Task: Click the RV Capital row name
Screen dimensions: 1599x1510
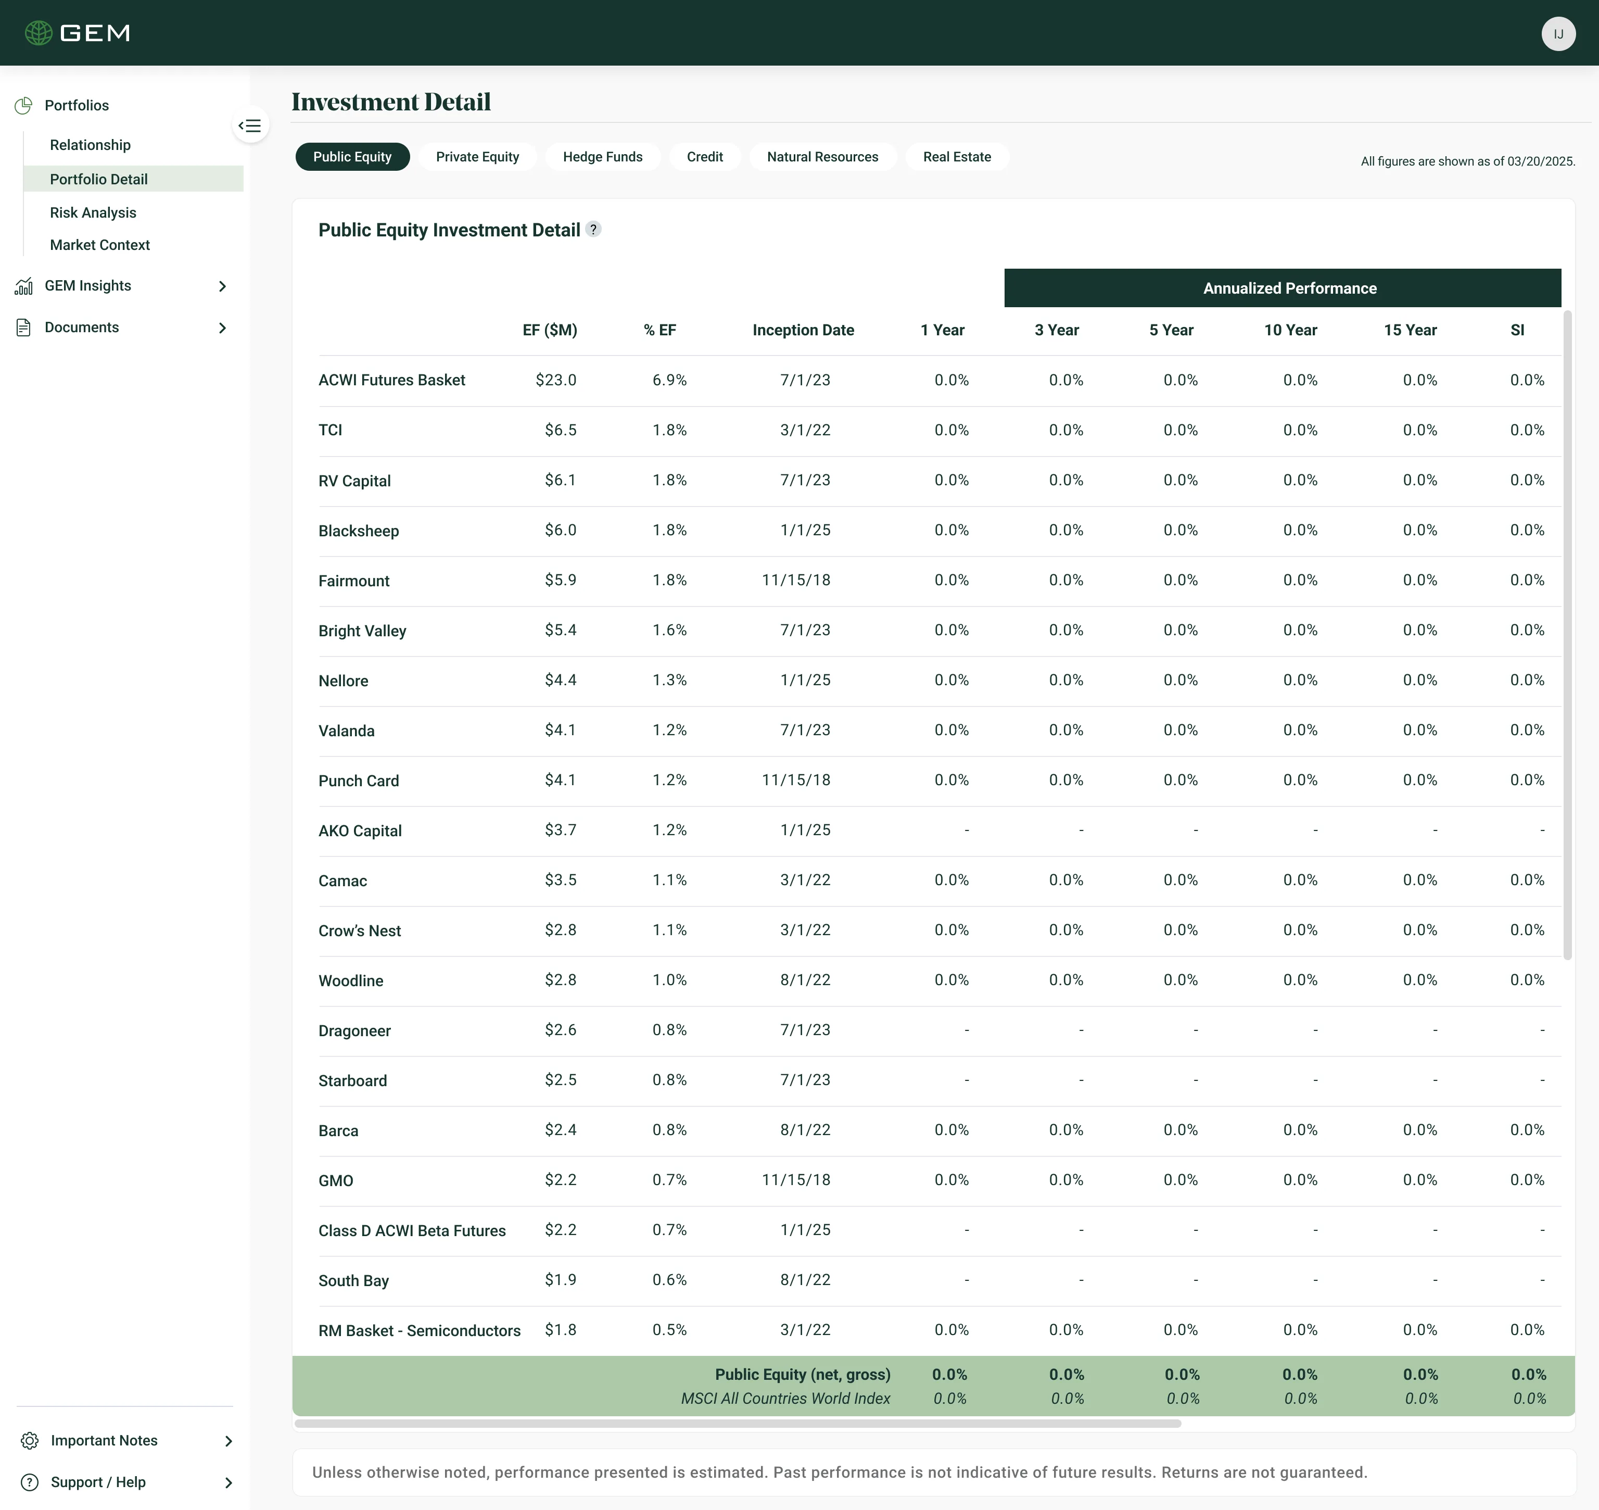Action: pos(355,481)
